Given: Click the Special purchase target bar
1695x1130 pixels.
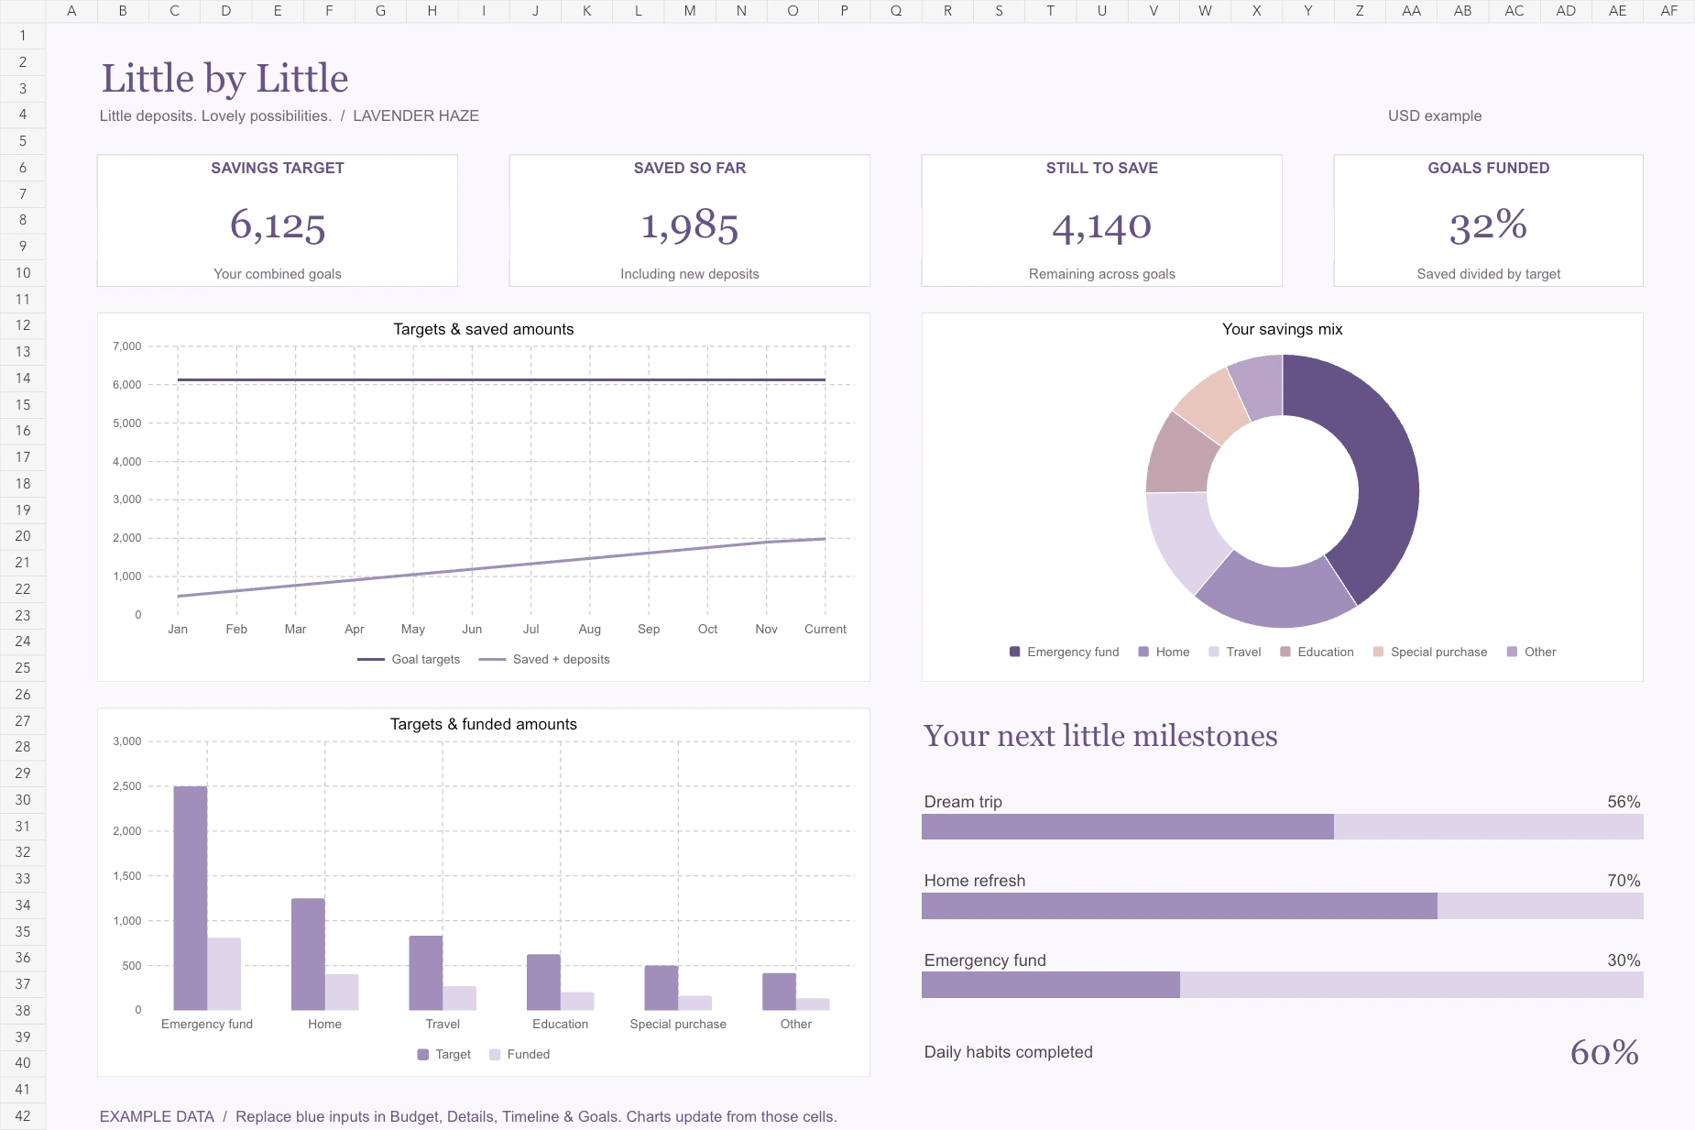Looking at the screenshot, I should (662, 988).
